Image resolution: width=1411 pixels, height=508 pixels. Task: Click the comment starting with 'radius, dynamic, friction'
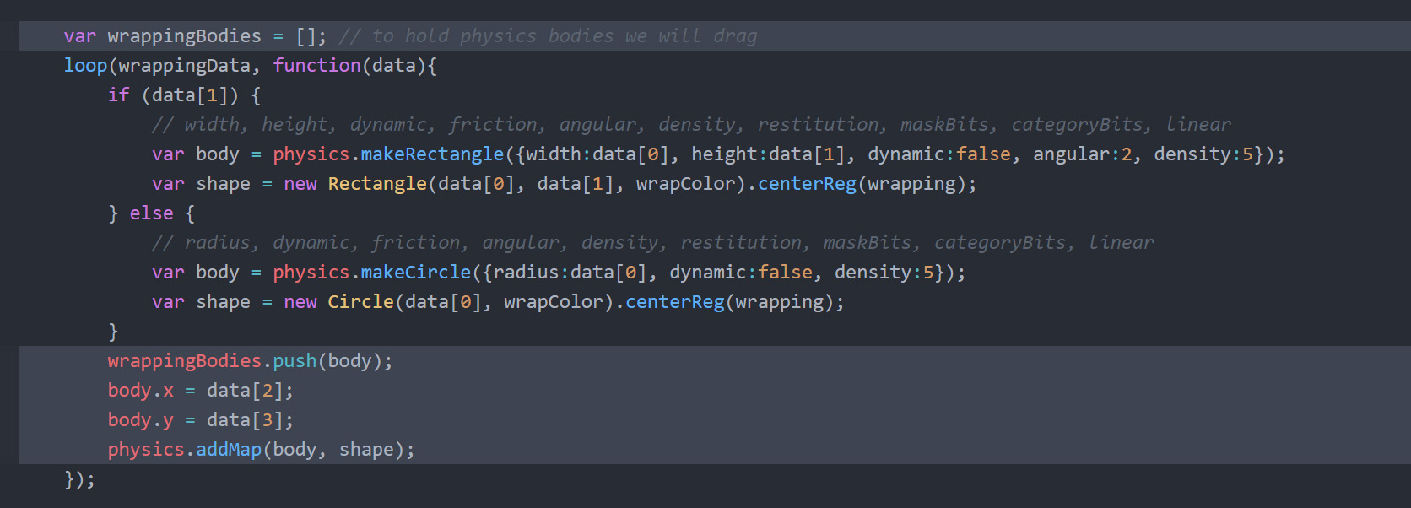[652, 243]
